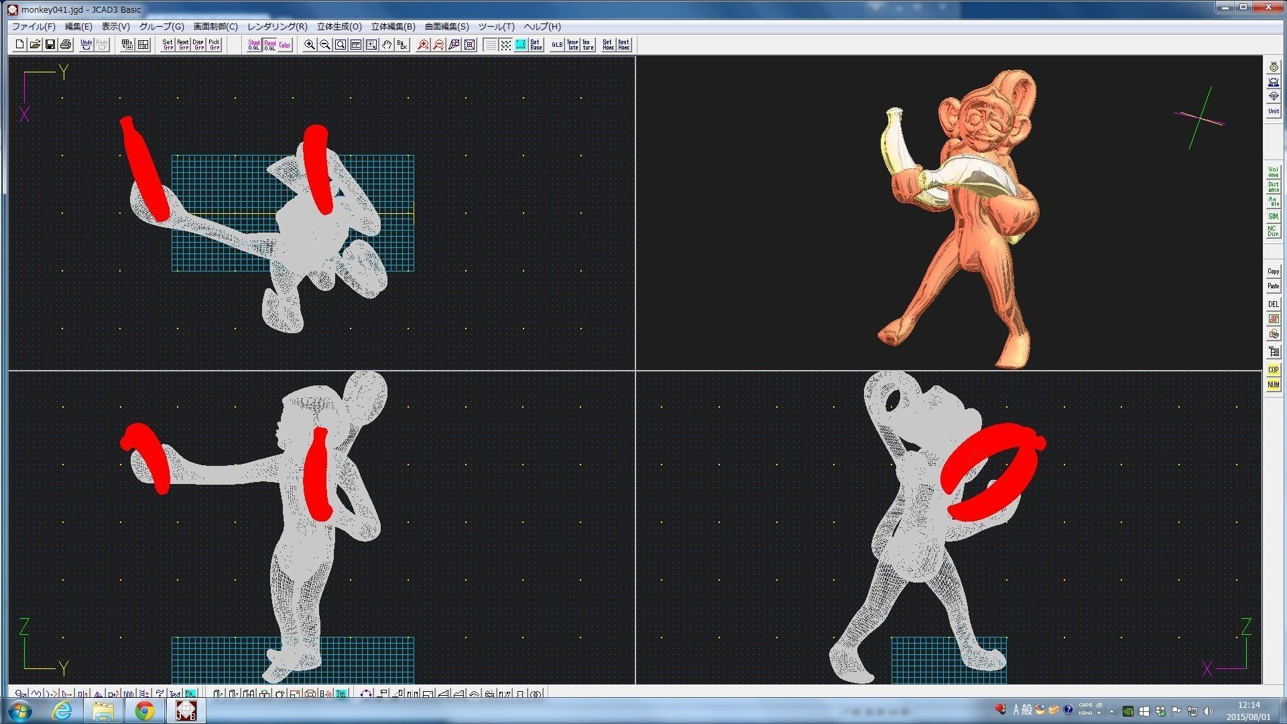Click the Undo toolbar button
The height and width of the screenshot is (724, 1287).
coord(86,44)
